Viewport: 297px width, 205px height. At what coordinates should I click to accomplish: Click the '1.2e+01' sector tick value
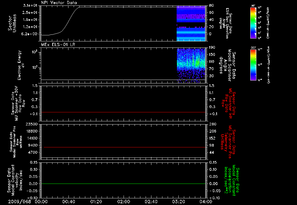(30, 27)
